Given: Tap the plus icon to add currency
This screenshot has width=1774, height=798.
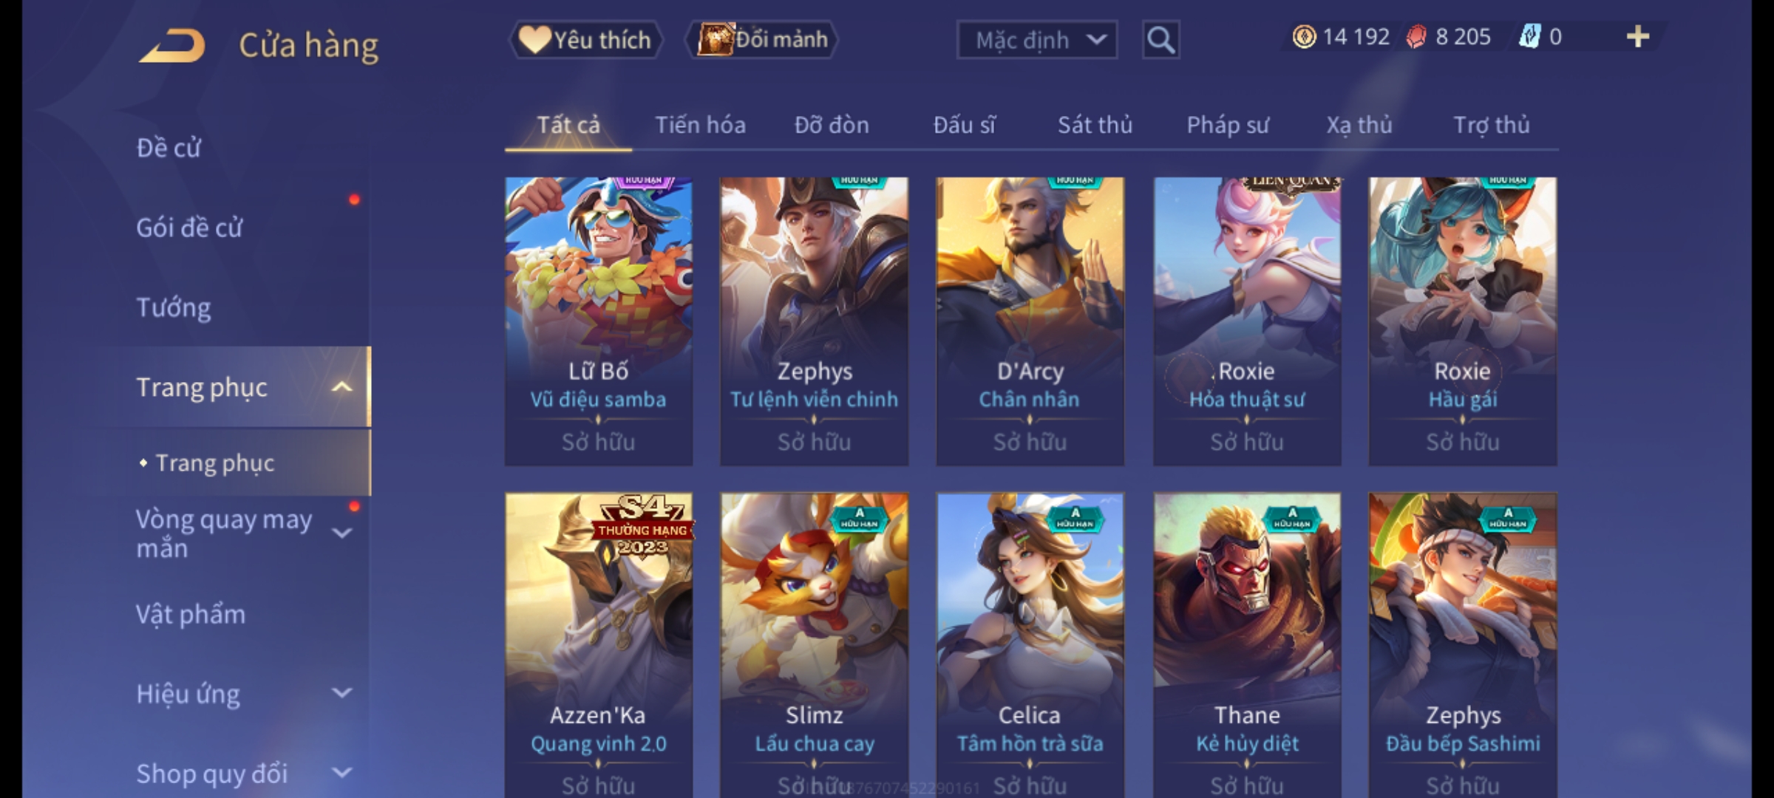Looking at the screenshot, I should 1638,36.
